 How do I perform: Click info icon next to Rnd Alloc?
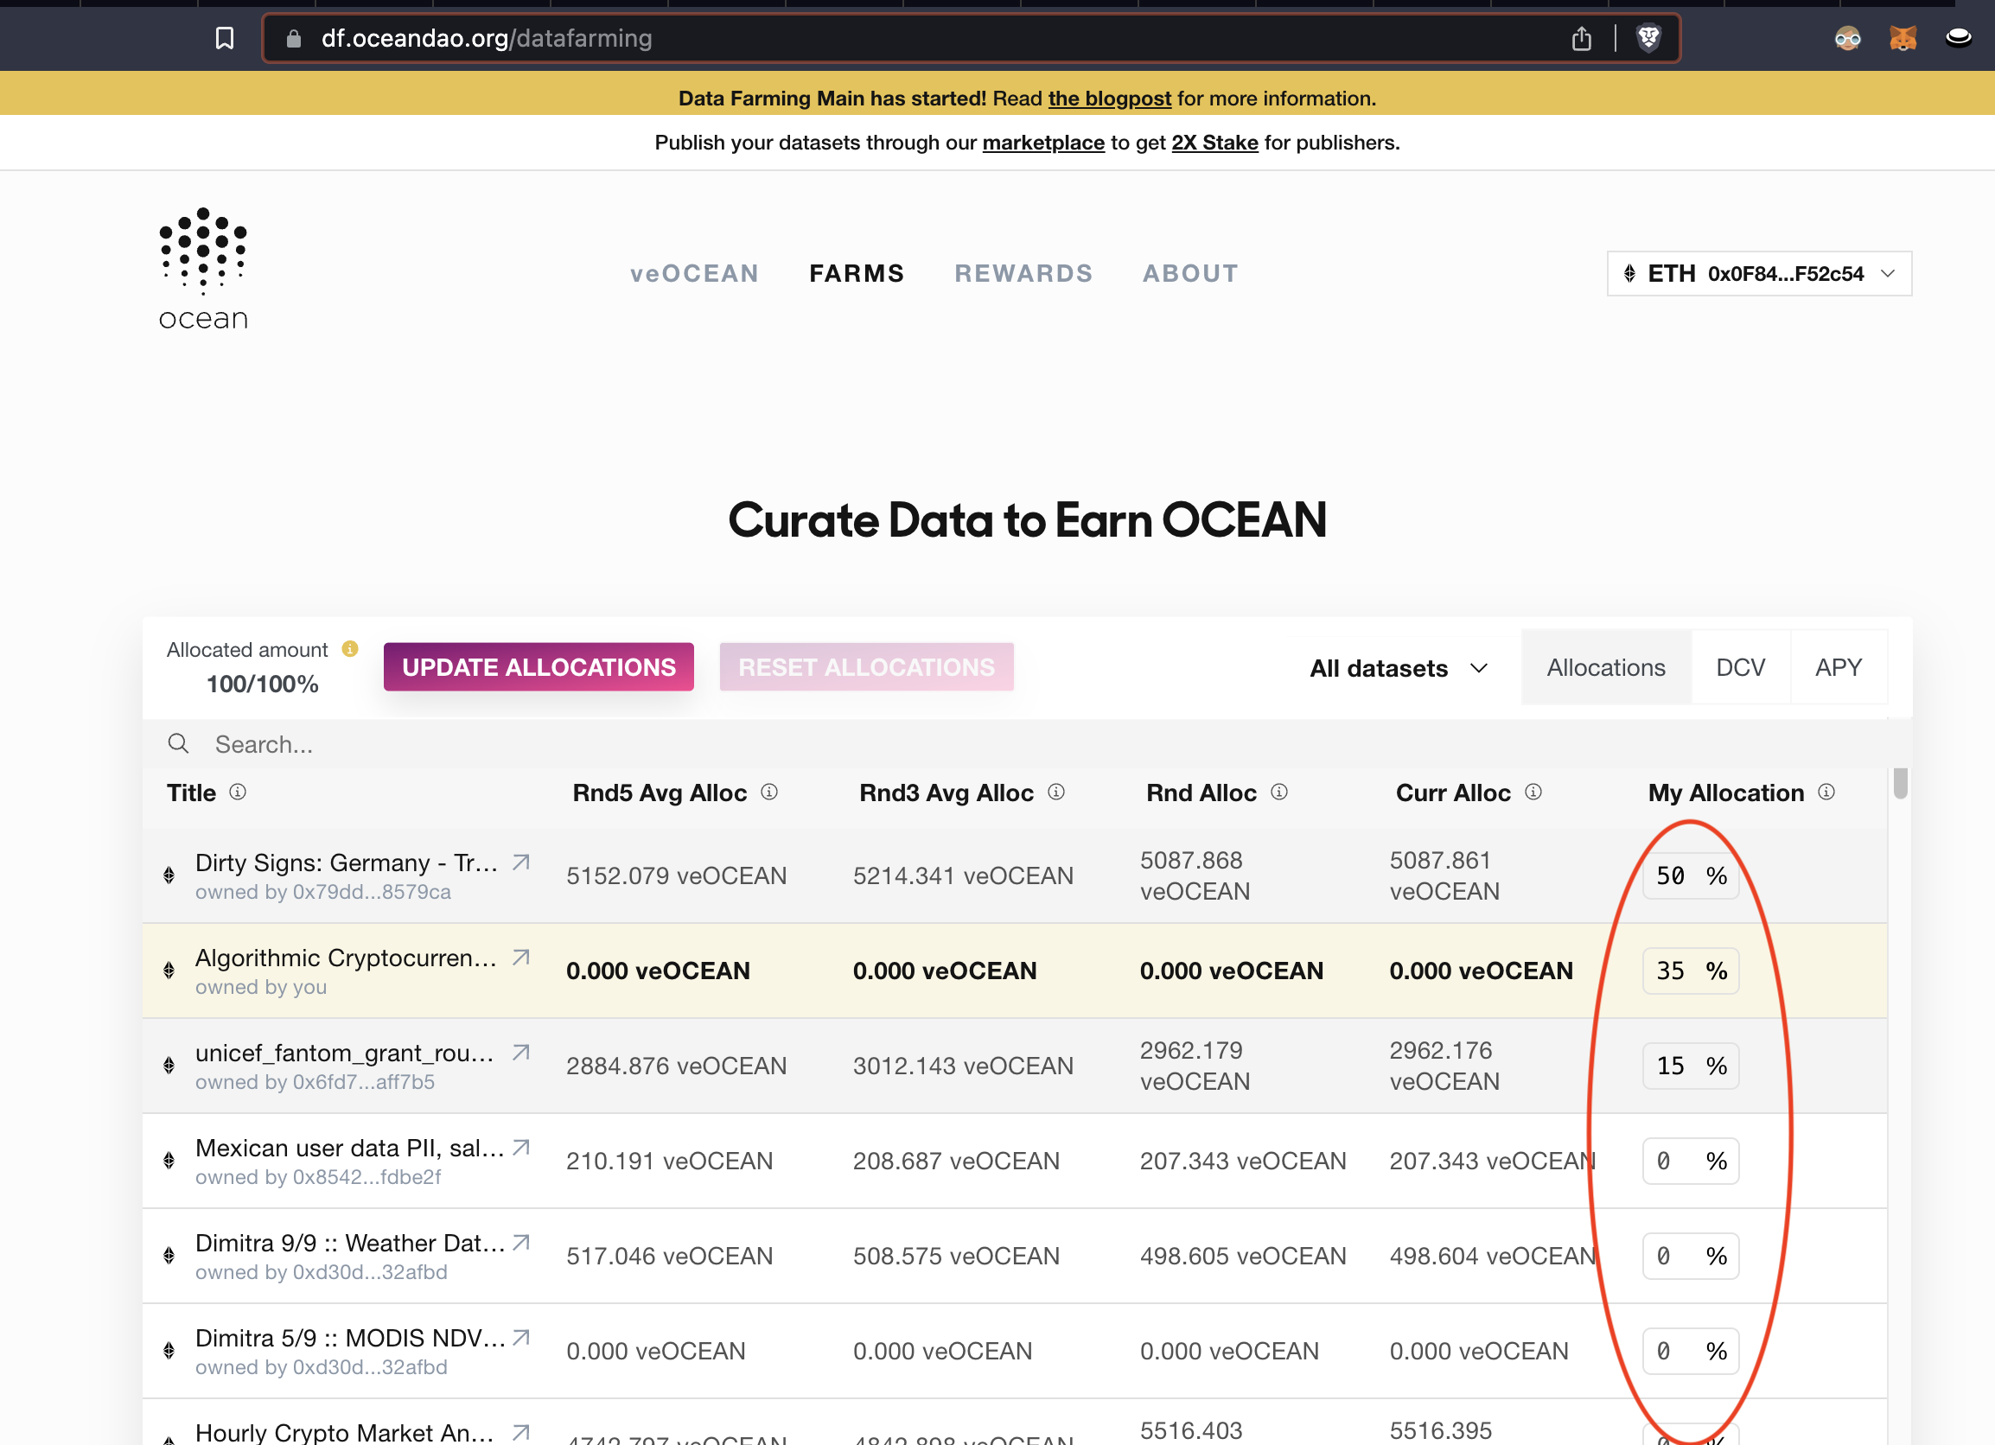[x=1279, y=792]
